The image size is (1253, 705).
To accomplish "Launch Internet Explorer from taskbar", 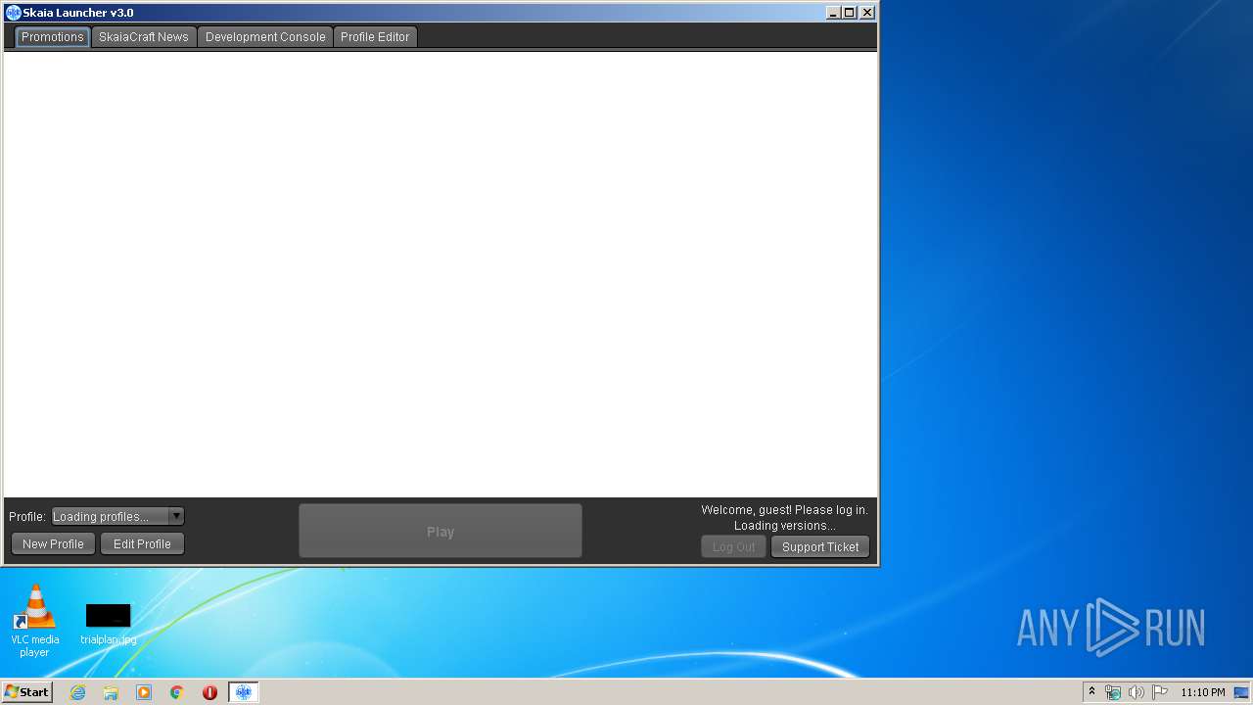I will click(x=77, y=692).
